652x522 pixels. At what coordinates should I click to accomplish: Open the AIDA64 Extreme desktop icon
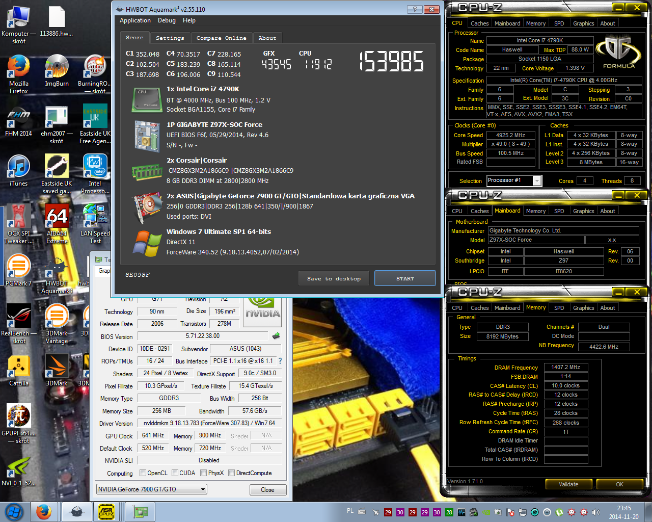pyautogui.click(x=57, y=224)
